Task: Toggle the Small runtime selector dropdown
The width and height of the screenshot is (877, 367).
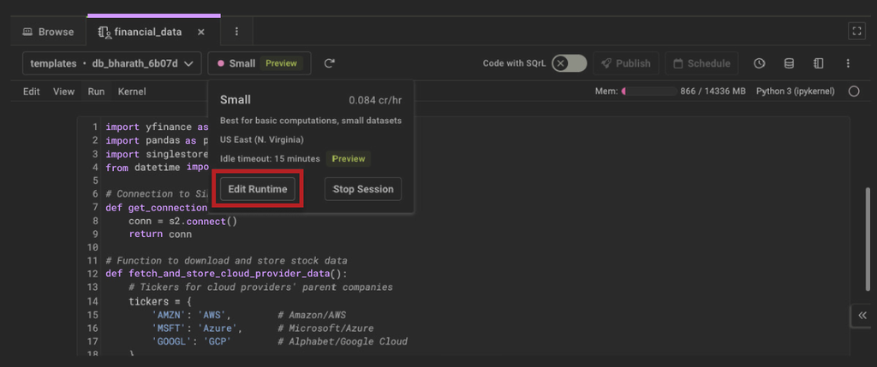Action: click(x=259, y=63)
